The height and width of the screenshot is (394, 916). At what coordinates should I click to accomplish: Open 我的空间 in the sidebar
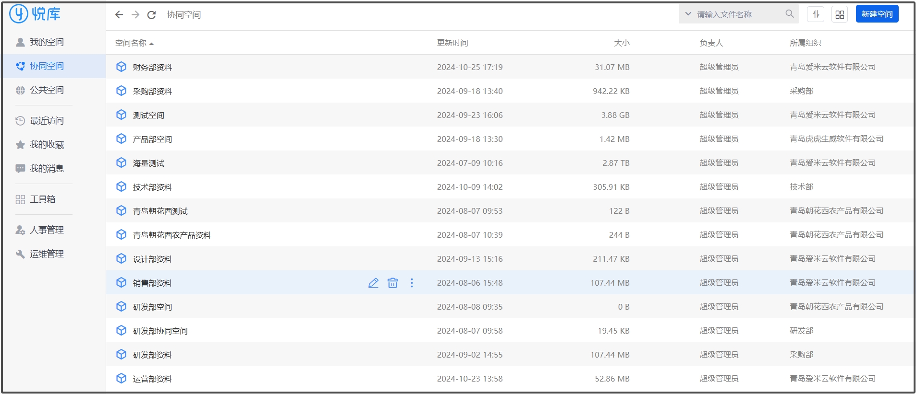pyautogui.click(x=47, y=42)
